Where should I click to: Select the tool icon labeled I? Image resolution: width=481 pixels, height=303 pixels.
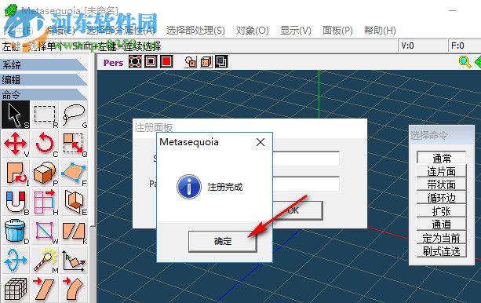16,173
